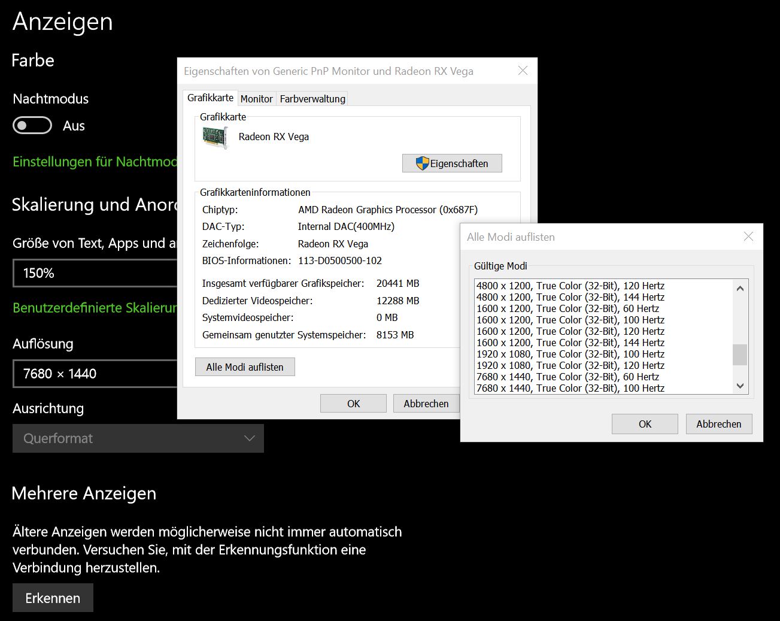
Task: Click the shield Eigenschaften button
Action: click(x=452, y=163)
